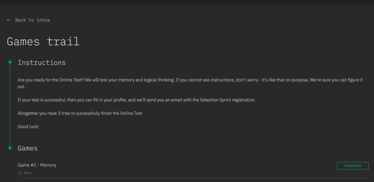Image resolution: width=374 pixels, height=182 pixels.
Task: Click the '5min' duration label
Action: coord(28,173)
